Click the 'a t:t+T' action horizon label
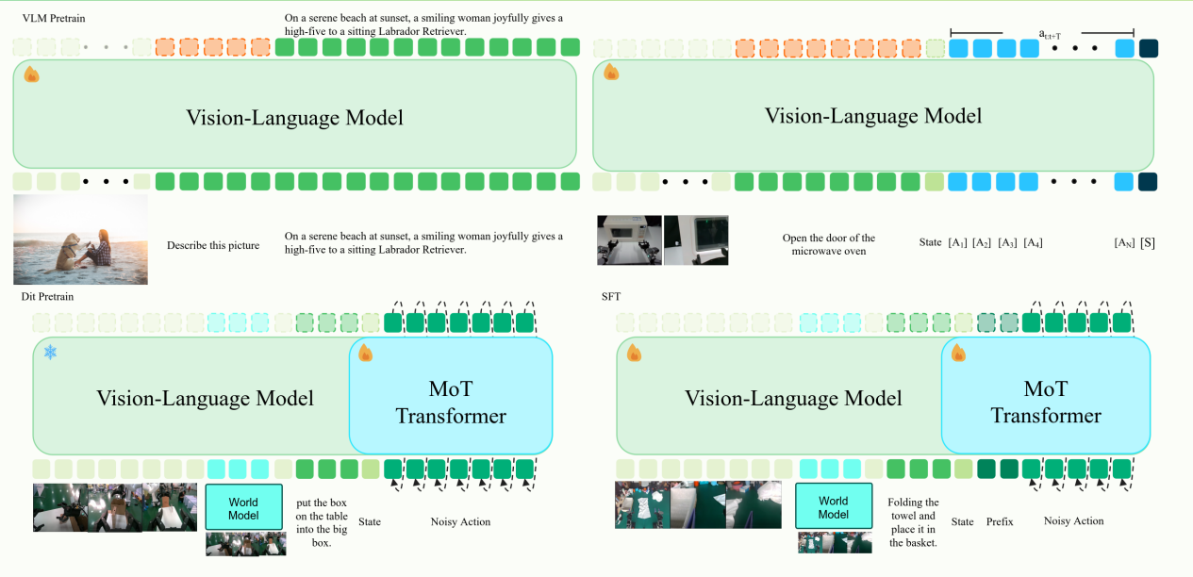 click(1050, 34)
